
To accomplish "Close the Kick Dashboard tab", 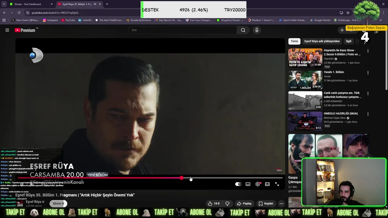I will tap(52, 4).
